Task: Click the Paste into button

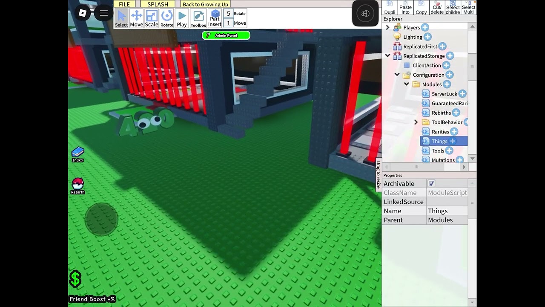Action: [405, 8]
